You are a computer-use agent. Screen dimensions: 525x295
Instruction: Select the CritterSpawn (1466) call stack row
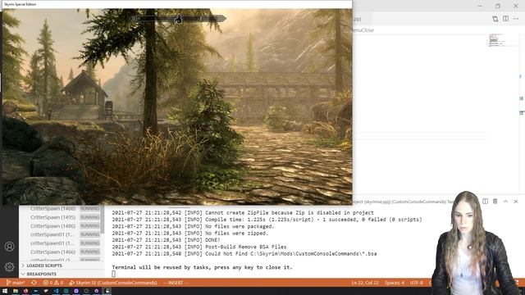point(60,252)
